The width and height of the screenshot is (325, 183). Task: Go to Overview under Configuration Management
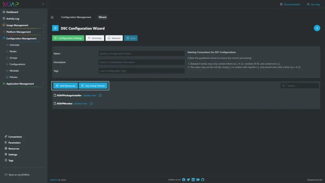point(14,45)
